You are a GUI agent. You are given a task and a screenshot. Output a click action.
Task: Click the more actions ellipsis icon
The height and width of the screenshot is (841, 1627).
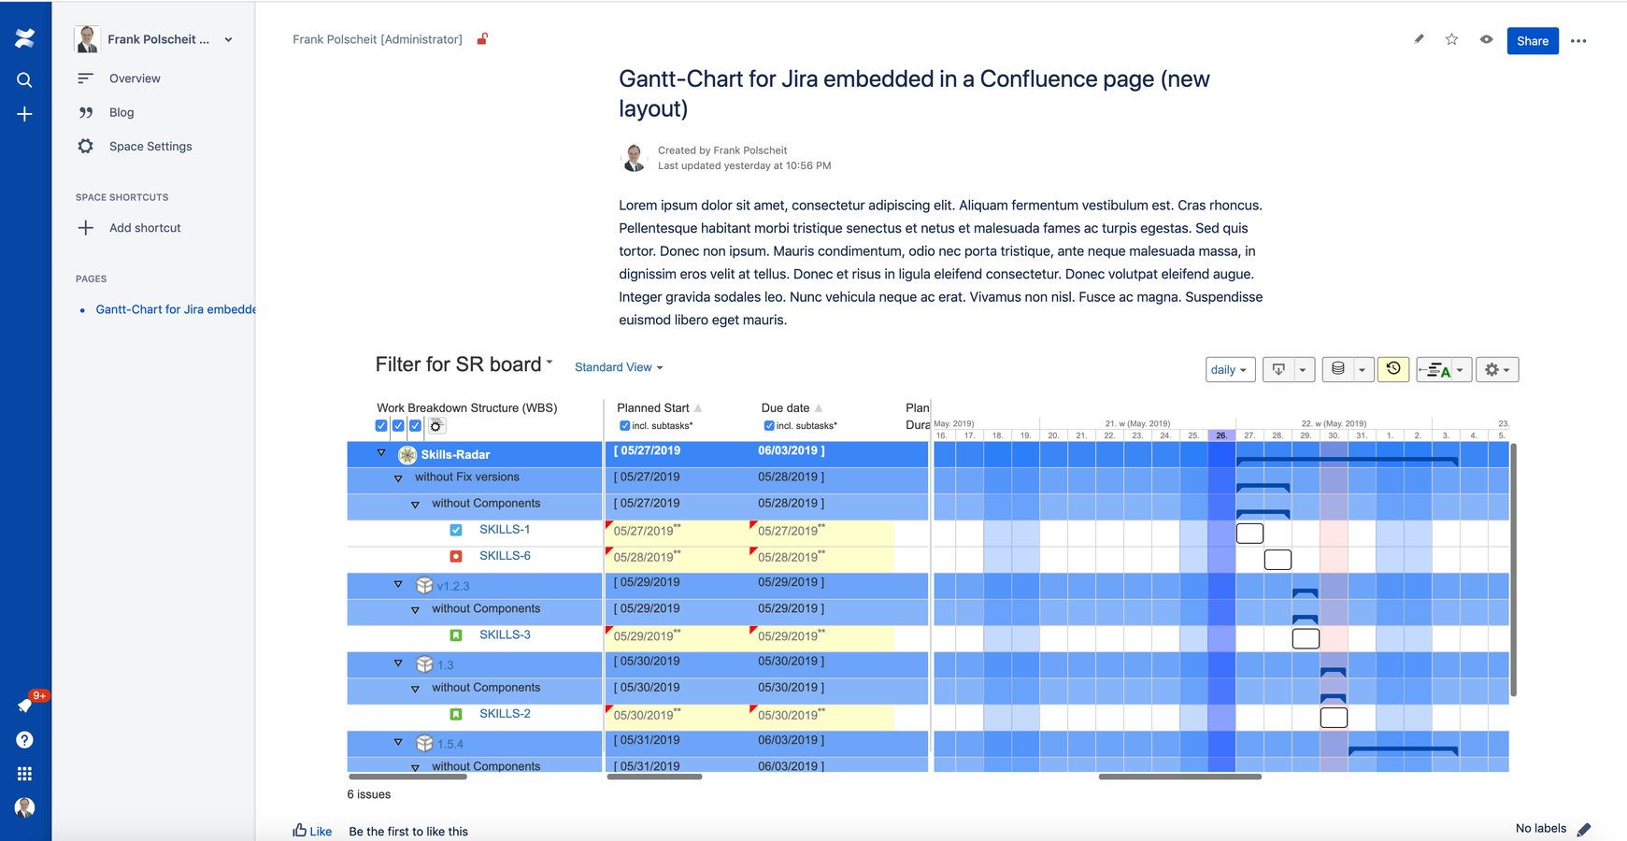click(1578, 41)
